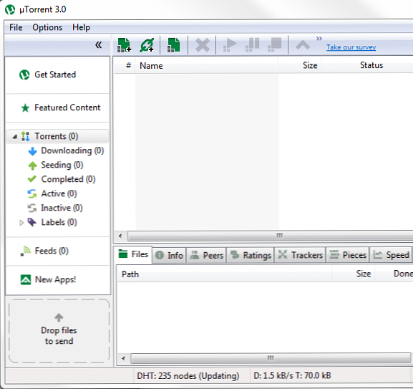
Task: Click the Stop torrent toolbar icon
Action: [x=274, y=45]
